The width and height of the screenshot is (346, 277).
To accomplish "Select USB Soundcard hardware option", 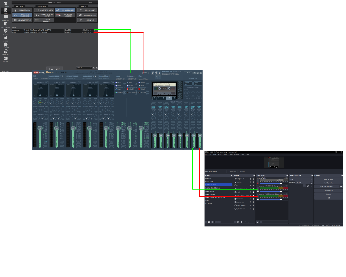I will pos(65,10).
